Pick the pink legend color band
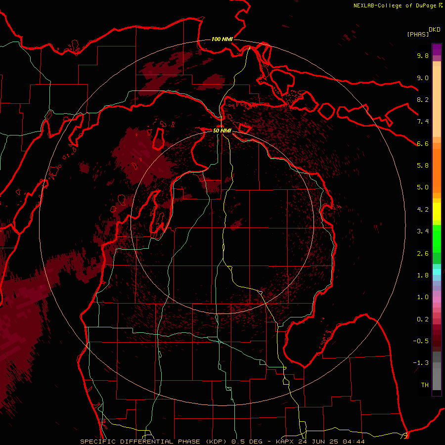The height and width of the screenshot is (445, 445). tap(437, 300)
